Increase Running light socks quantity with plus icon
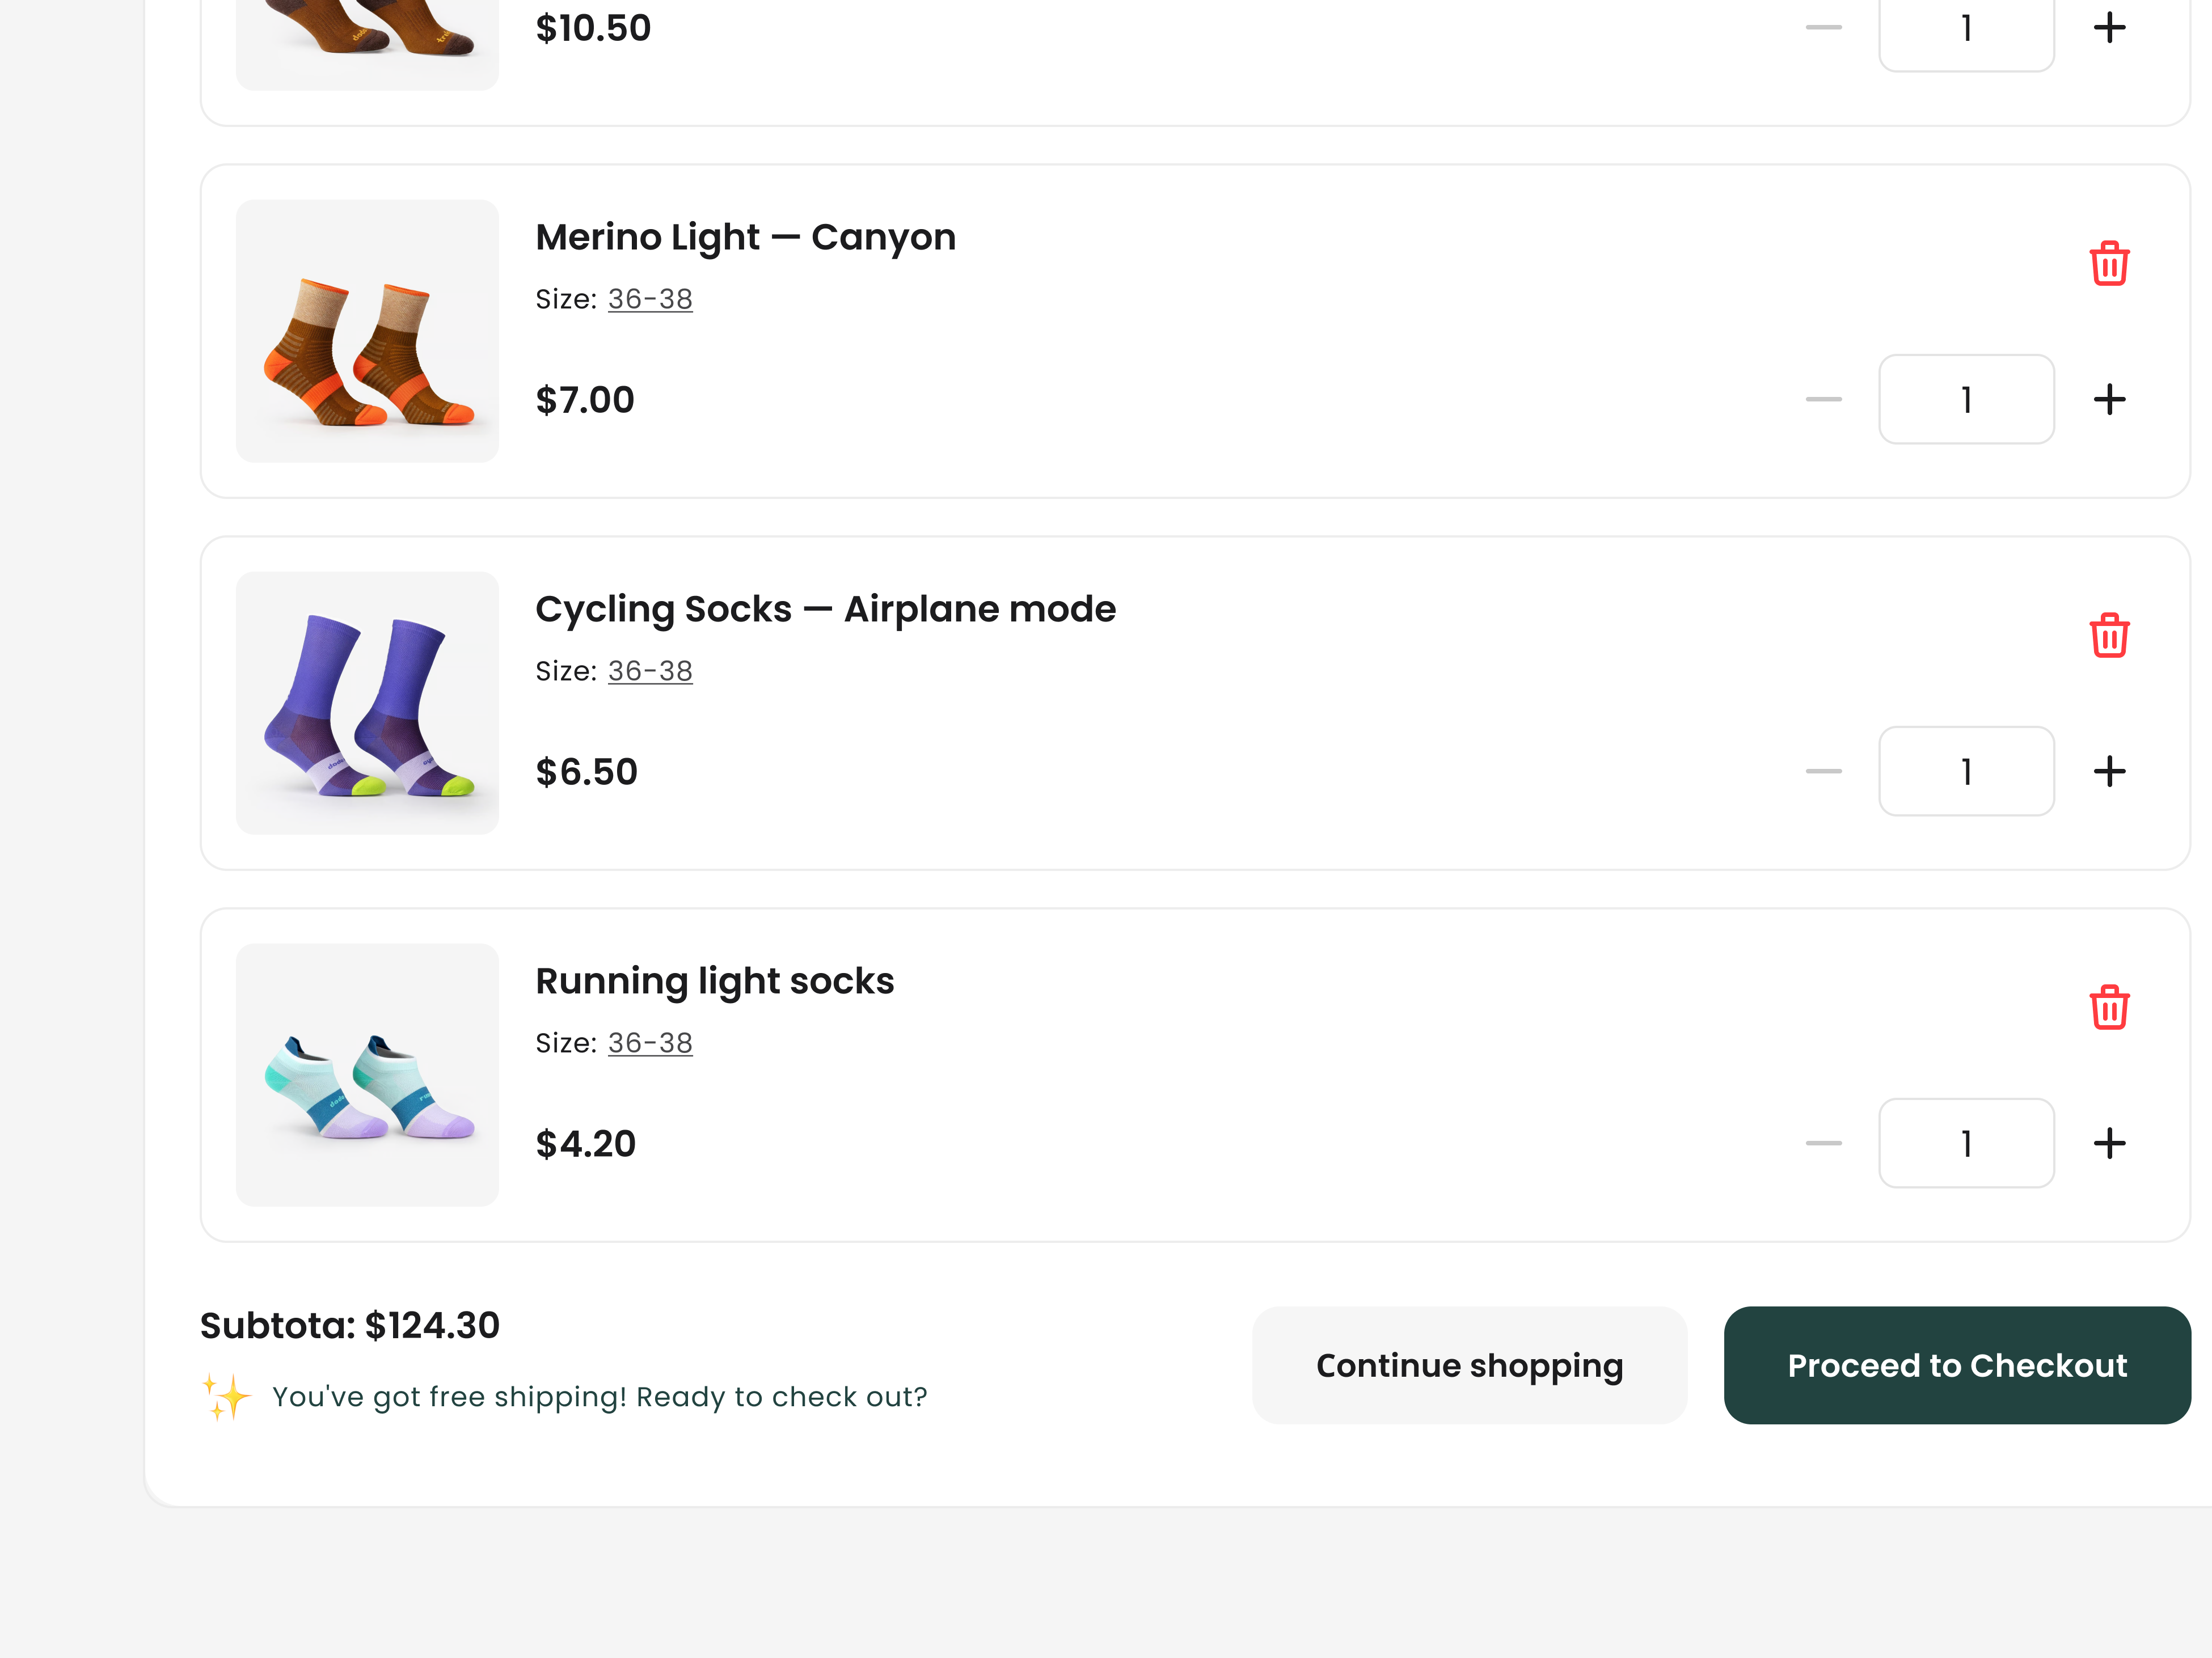Screen dimensions: 2212x1658 pos(2109,1143)
